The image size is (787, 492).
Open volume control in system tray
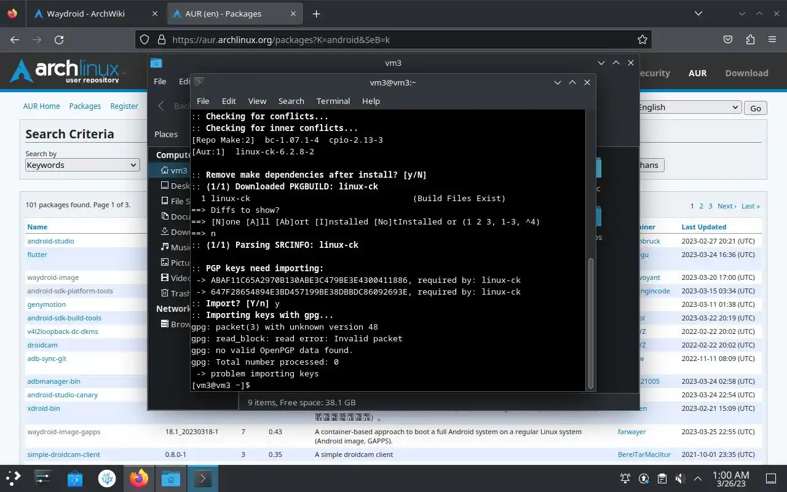coord(680,478)
